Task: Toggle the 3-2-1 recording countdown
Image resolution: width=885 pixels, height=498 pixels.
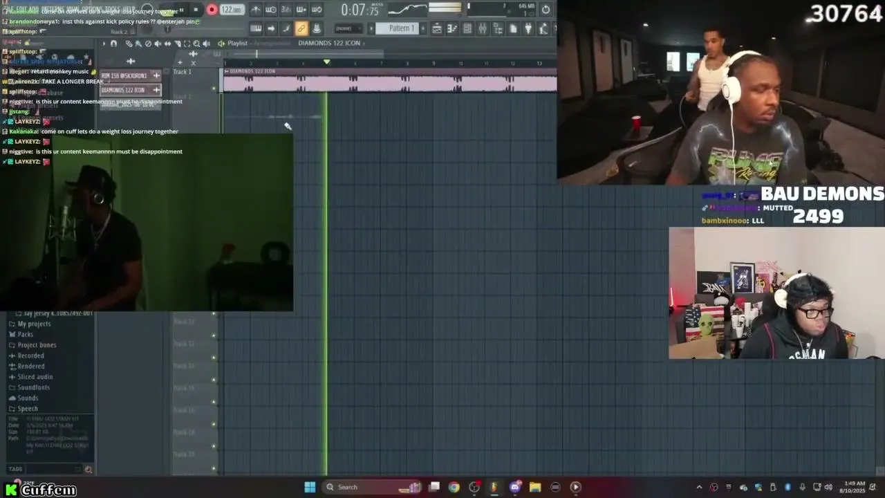Action: pyautogui.click(x=286, y=10)
